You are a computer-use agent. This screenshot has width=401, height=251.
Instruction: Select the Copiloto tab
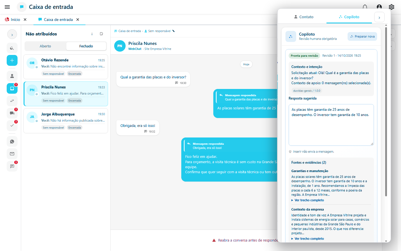[349, 17]
